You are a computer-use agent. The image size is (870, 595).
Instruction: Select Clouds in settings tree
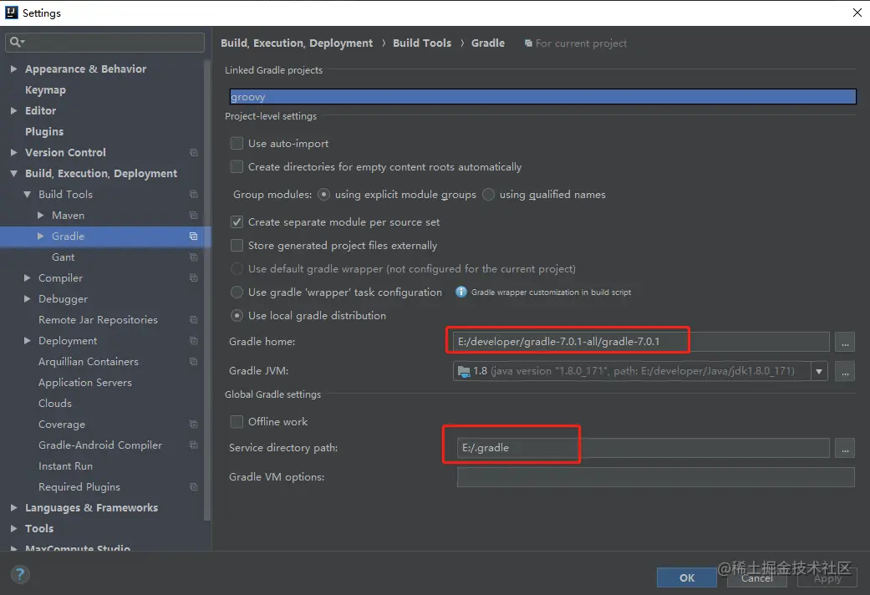(55, 404)
